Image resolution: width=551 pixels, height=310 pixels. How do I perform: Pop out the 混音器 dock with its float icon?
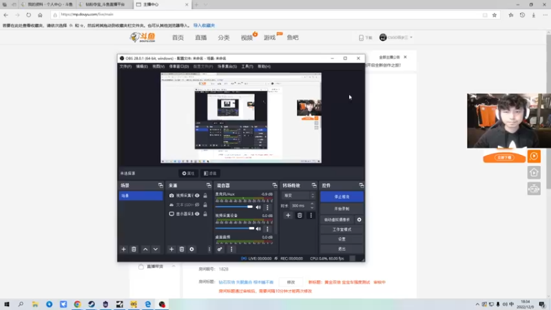coord(275,185)
